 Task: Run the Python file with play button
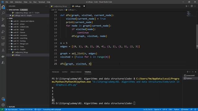(x=186, y=6)
